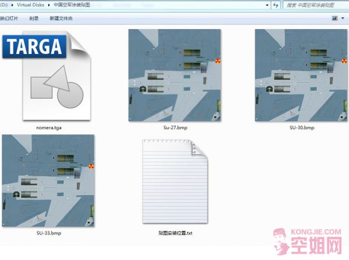Click the 新建文件夹 new folder button
The width and height of the screenshot is (349, 260).
point(61,19)
